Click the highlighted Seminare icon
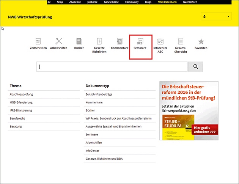The height and width of the screenshot is (184, 239). [140, 41]
